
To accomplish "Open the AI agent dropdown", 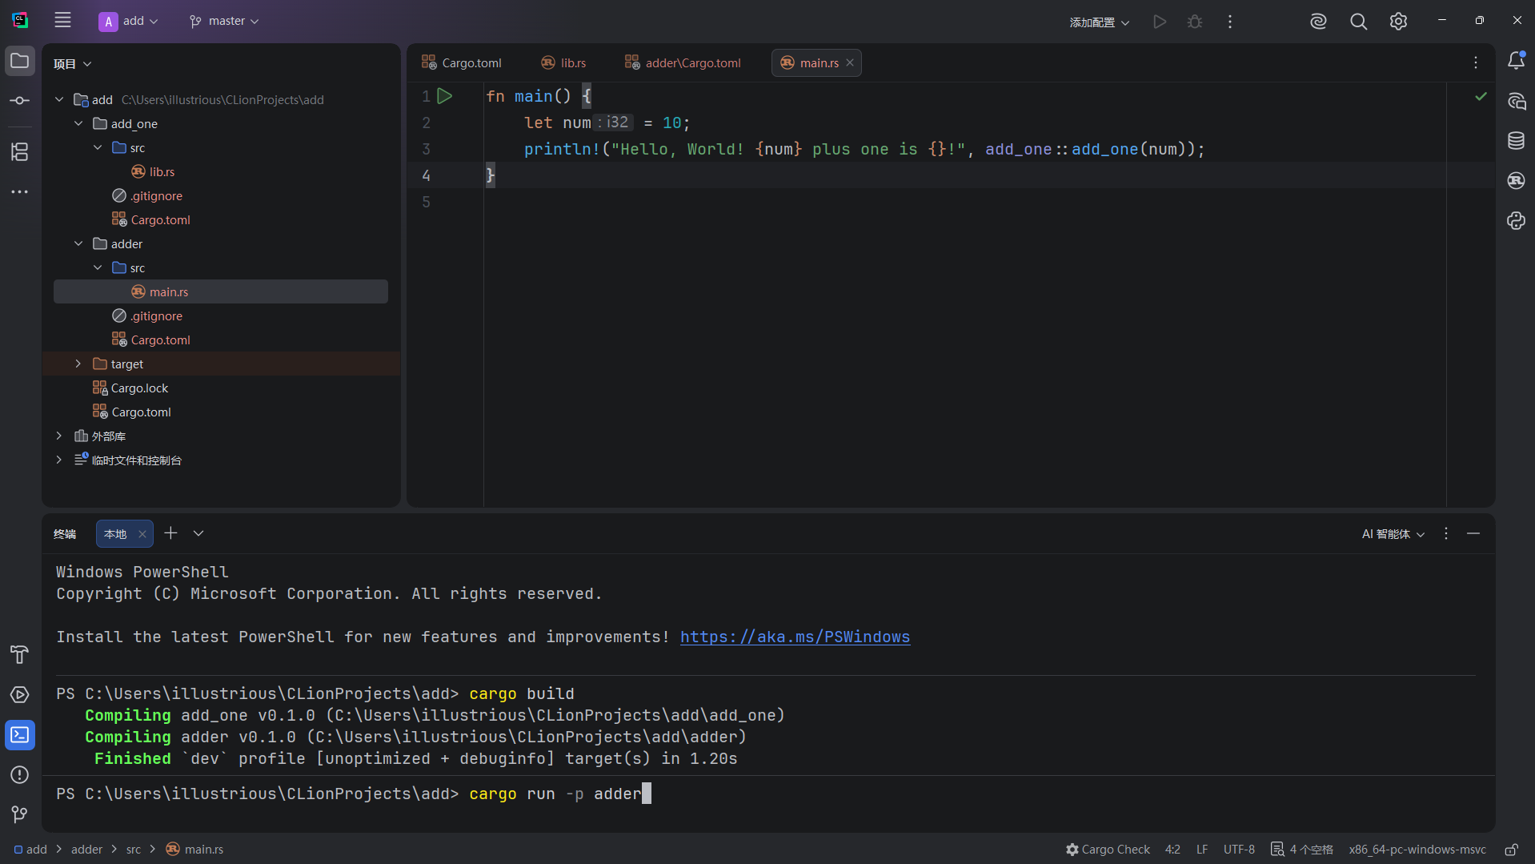I will click(x=1393, y=533).
